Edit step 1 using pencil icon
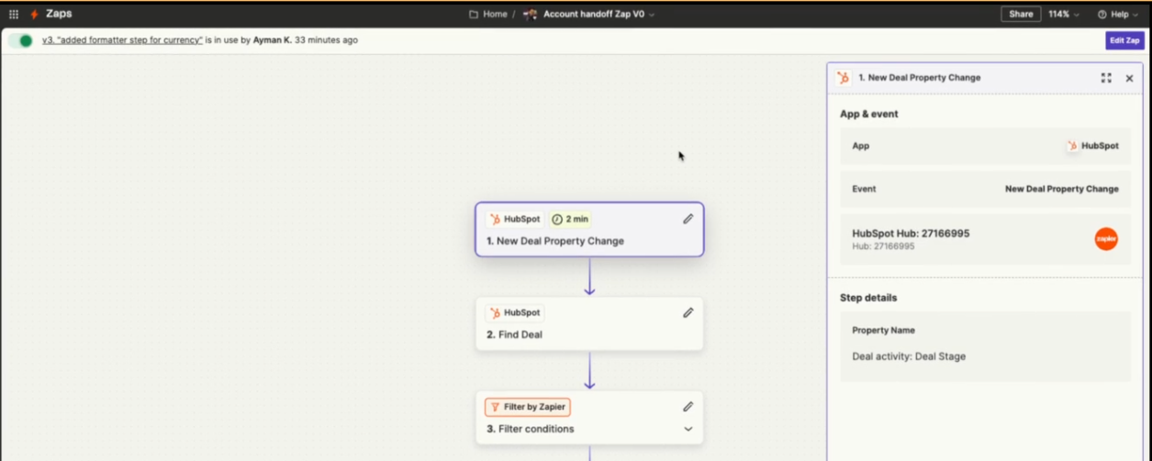This screenshot has height=461, width=1152. (x=688, y=219)
